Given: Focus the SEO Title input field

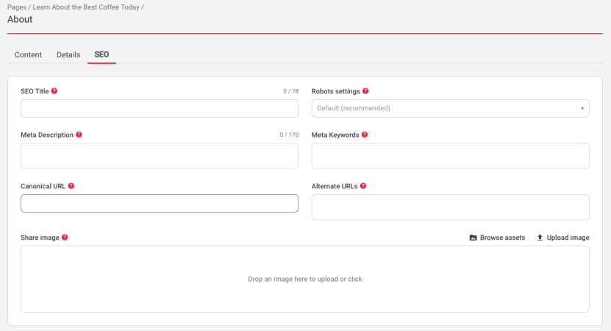Looking at the screenshot, I should pos(160,108).
